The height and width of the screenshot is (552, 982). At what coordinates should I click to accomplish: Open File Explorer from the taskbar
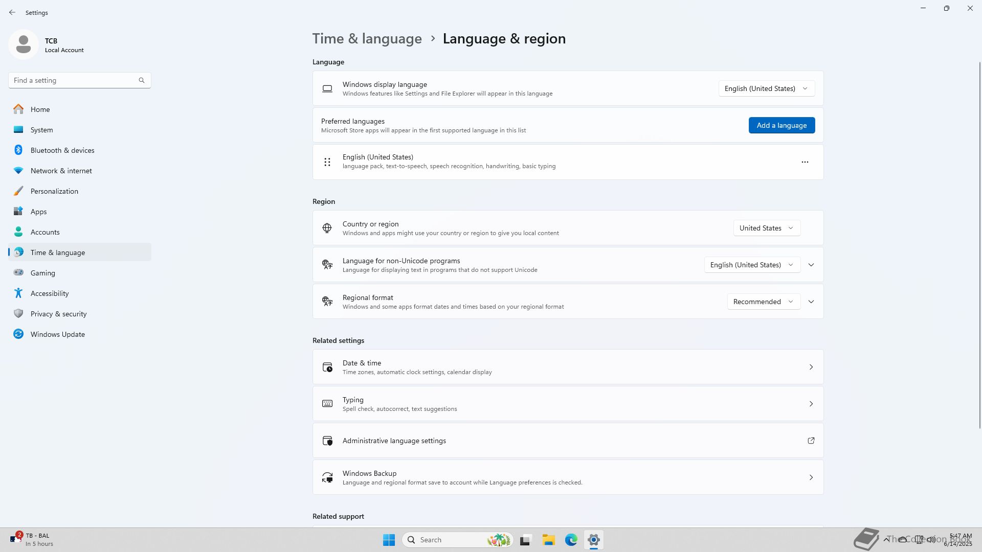click(x=548, y=540)
